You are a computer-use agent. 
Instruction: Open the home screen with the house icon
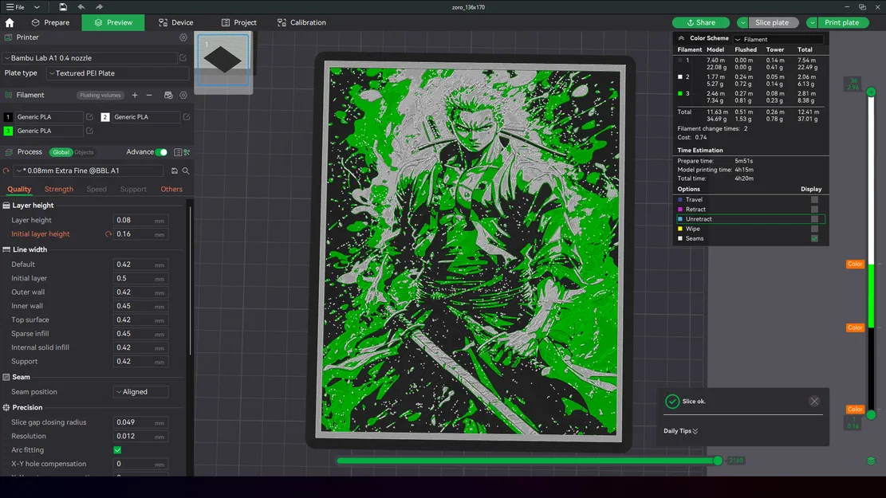tap(9, 22)
